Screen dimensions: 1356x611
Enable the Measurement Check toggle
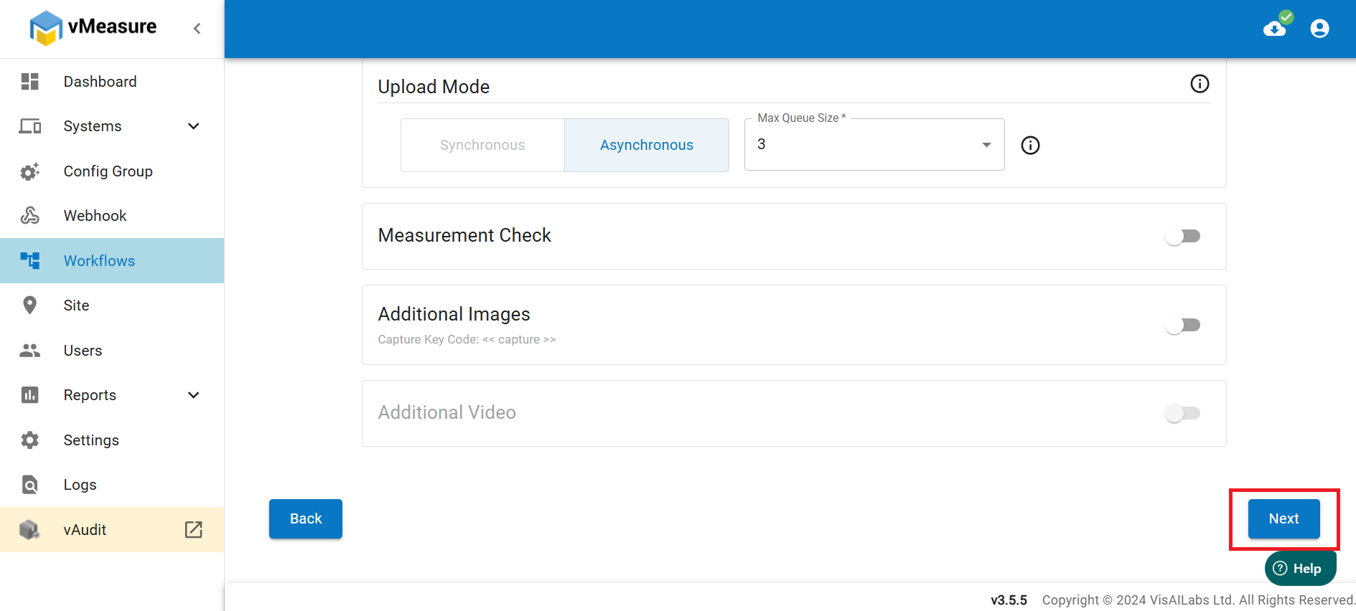click(1182, 236)
